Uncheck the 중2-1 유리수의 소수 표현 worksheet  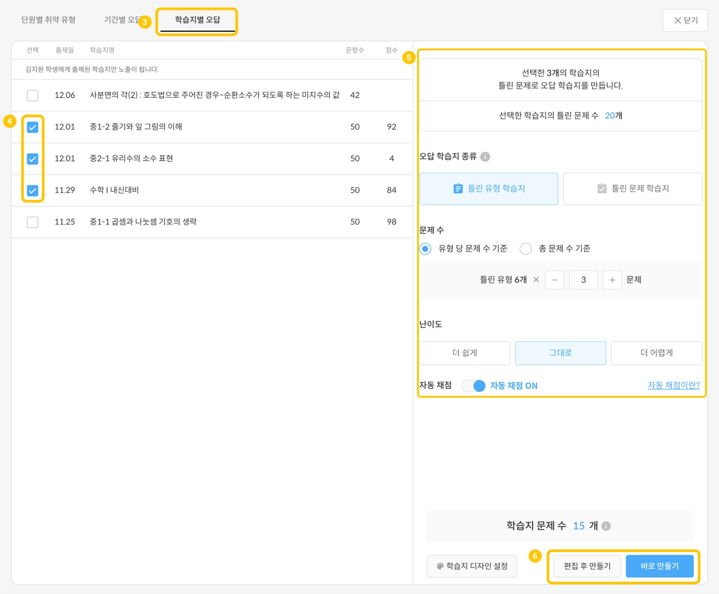pyautogui.click(x=33, y=159)
